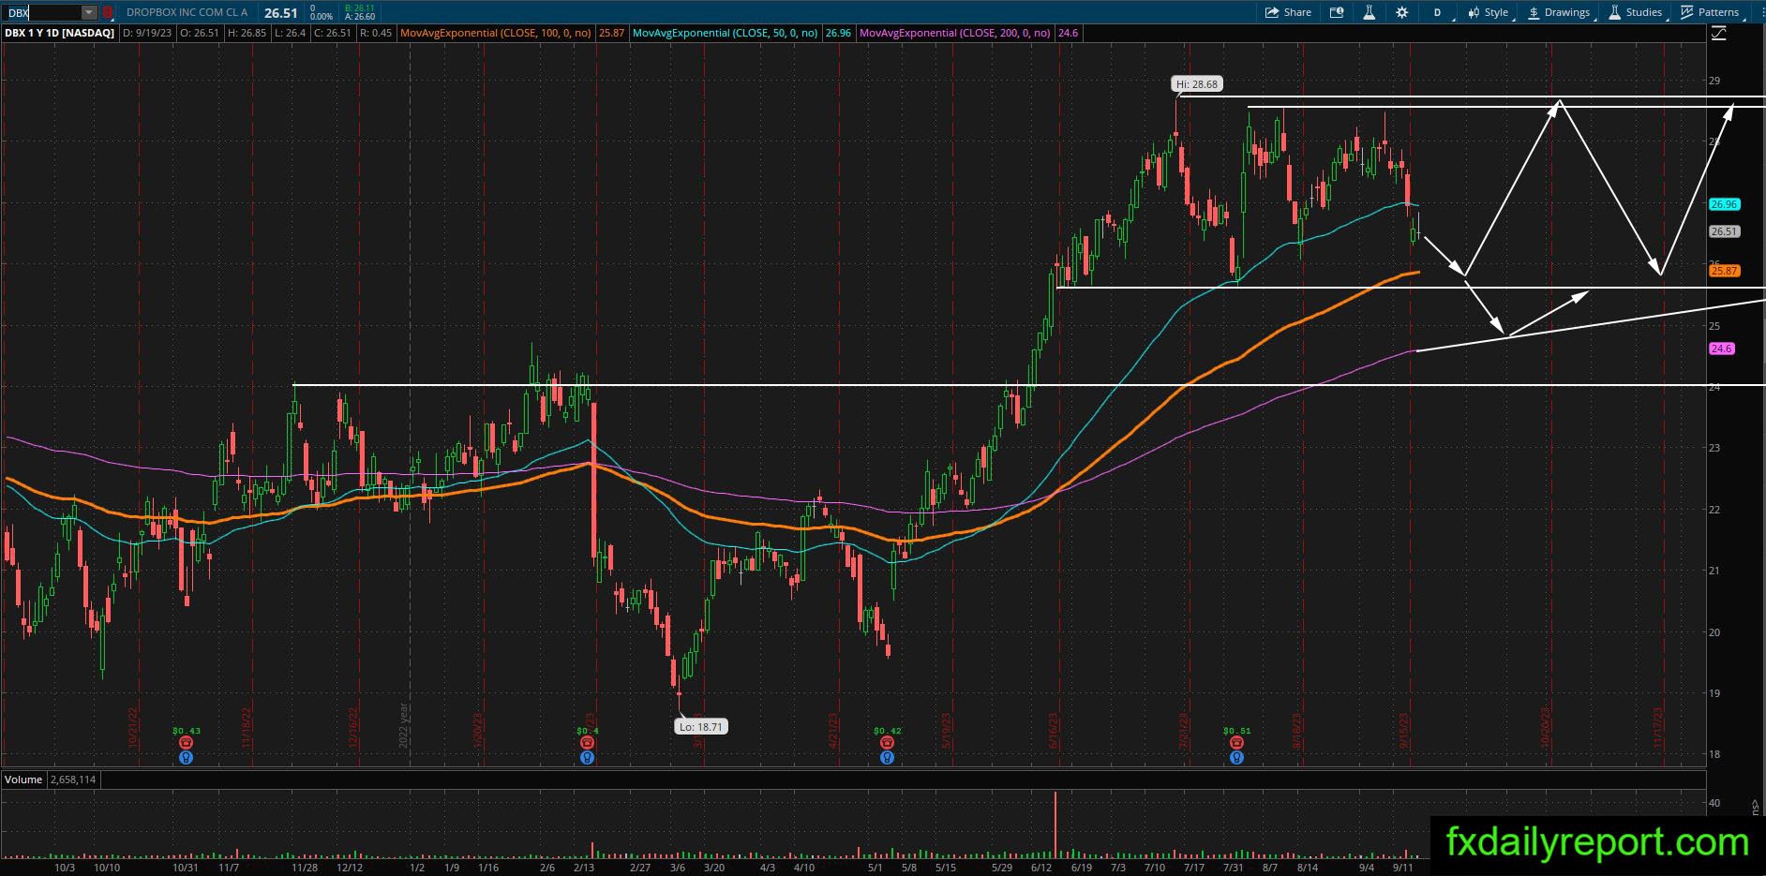Click the Share button
The height and width of the screenshot is (876, 1766).
tap(1288, 12)
